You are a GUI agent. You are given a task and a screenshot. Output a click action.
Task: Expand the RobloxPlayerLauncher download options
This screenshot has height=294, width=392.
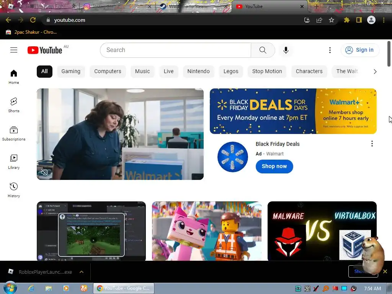pos(82,272)
